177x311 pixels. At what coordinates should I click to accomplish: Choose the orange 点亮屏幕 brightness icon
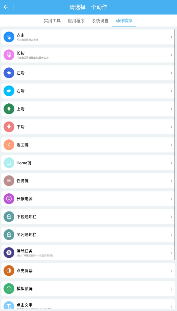coord(9,271)
